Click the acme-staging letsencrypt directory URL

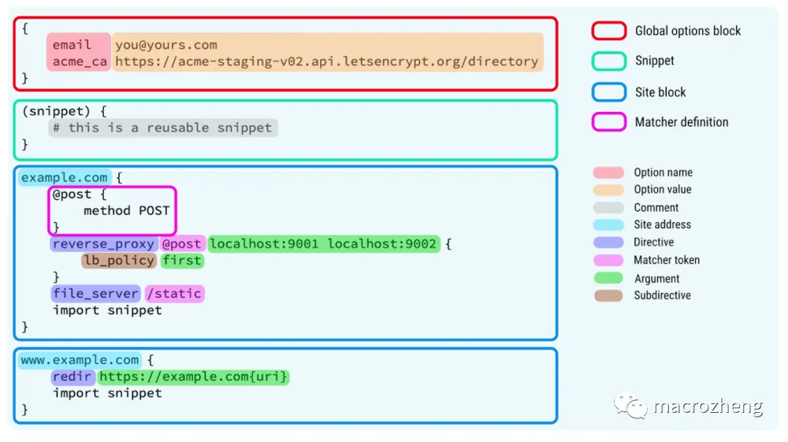327,61
